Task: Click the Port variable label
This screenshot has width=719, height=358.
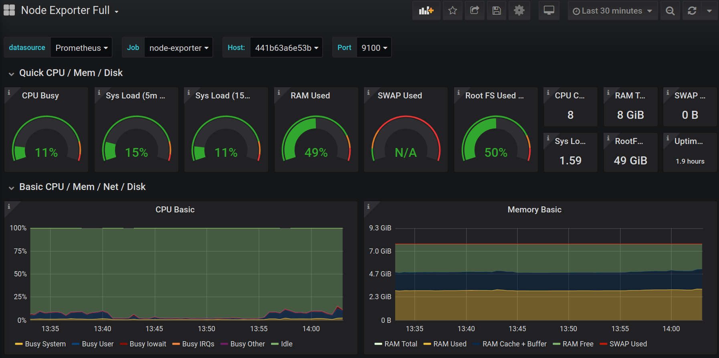Action: [x=344, y=48]
